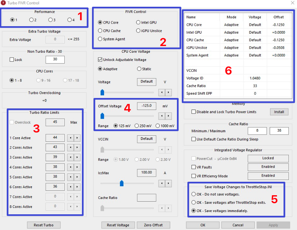Toggle VR Efficiency Mode checkbox

(x=194, y=176)
